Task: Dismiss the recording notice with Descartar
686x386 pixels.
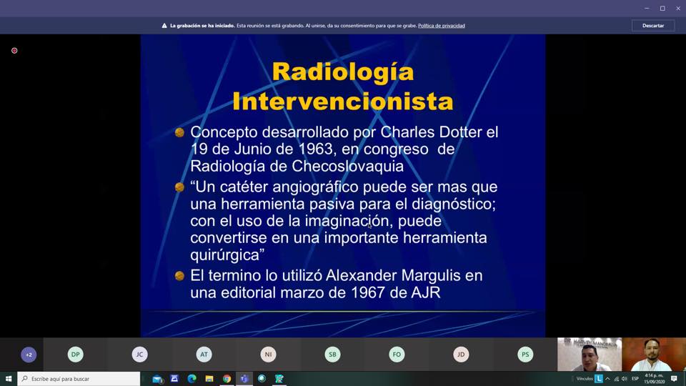Action: (x=652, y=26)
